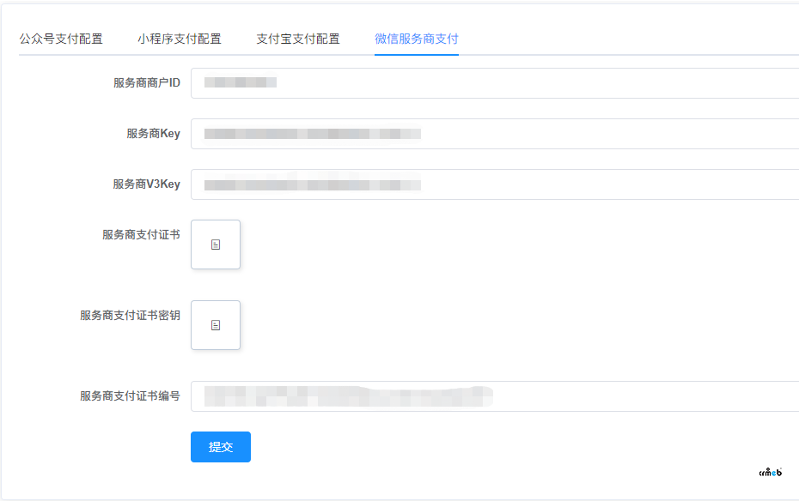Click the 服务商支付证书密钥 file upload icon
This screenshot has width=799, height=501.
(216, 325)
